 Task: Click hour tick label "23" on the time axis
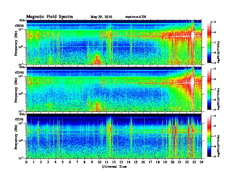pyautogui.click(x=194, y=162)
